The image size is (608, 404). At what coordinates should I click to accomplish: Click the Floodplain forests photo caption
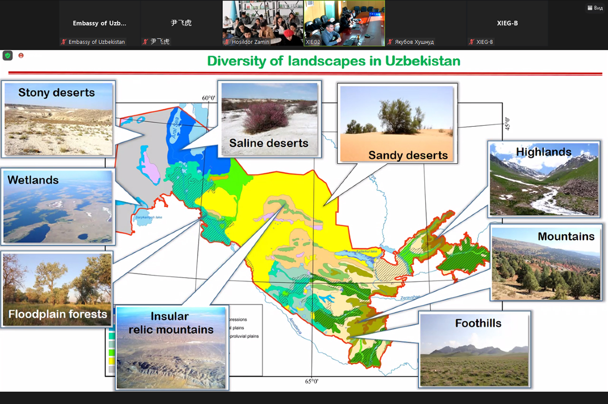[57, 314]
